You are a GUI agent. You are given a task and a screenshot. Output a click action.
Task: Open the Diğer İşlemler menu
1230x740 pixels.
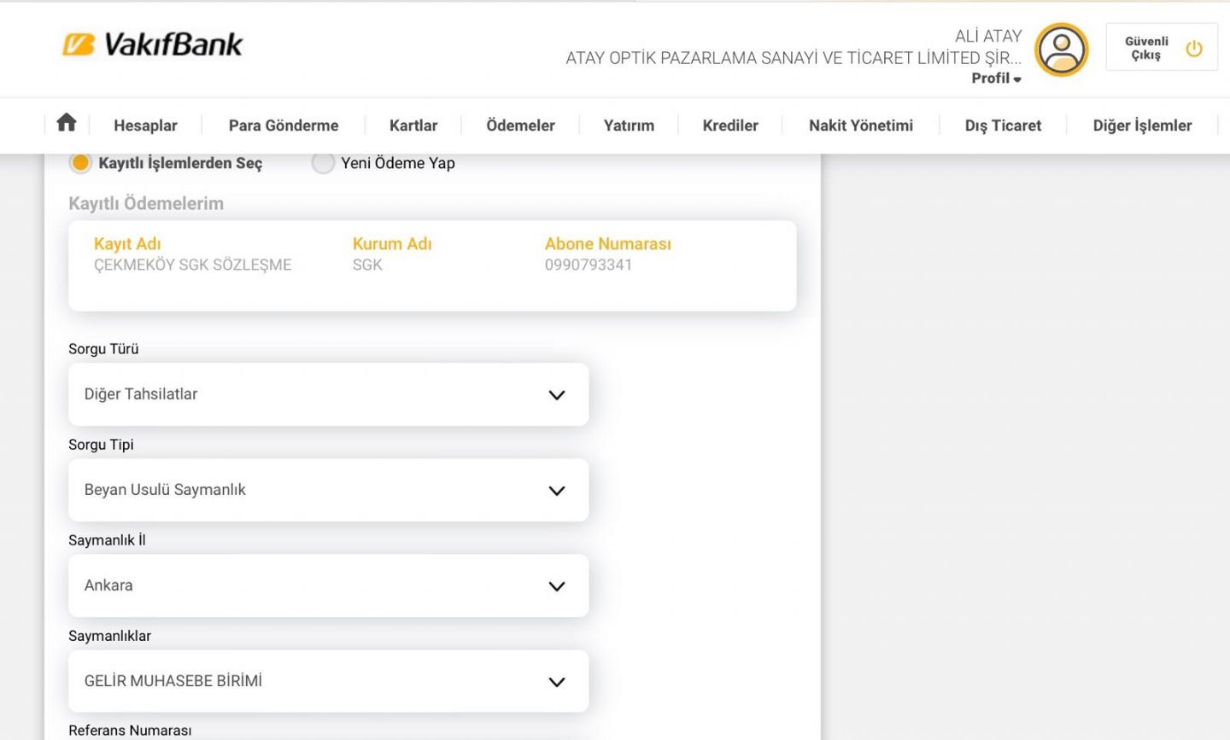point(1142,125)
